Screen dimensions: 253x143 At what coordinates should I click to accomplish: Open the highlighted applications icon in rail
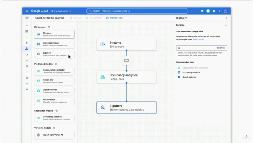(27, 49)
